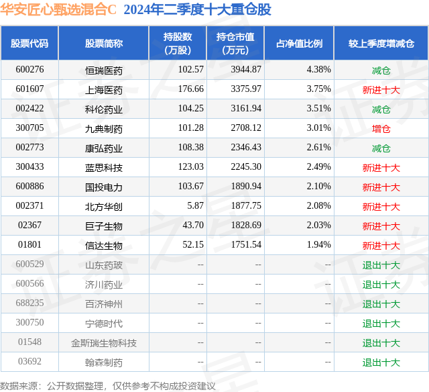Click 新进十大 in 信达生物 row
Image resolution: width=429 pixels, height=392 pixels.
coord(381,246)
